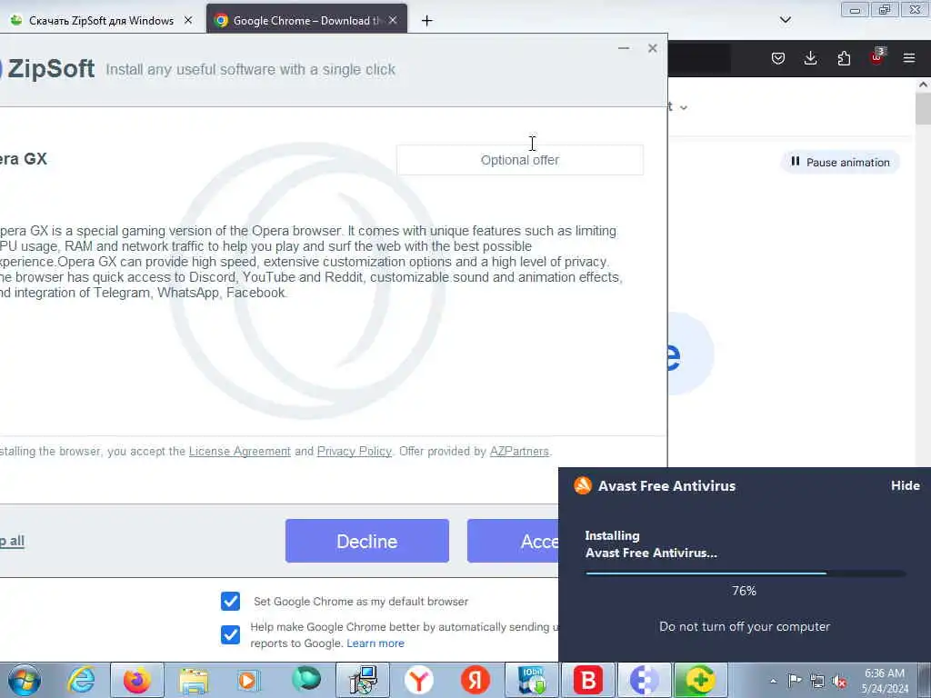Uncheck Help make Google Chrome better
The image size is (931, 698).
click(x=230, y=634)
